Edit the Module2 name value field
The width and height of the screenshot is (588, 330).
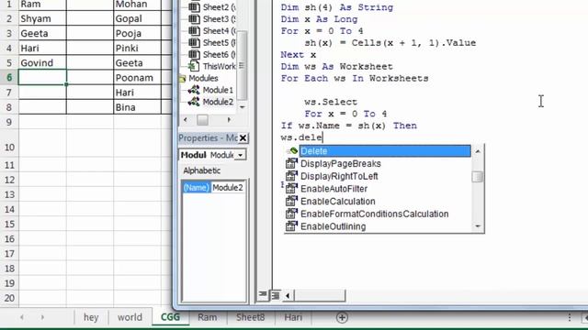click(x=228, y=187)
